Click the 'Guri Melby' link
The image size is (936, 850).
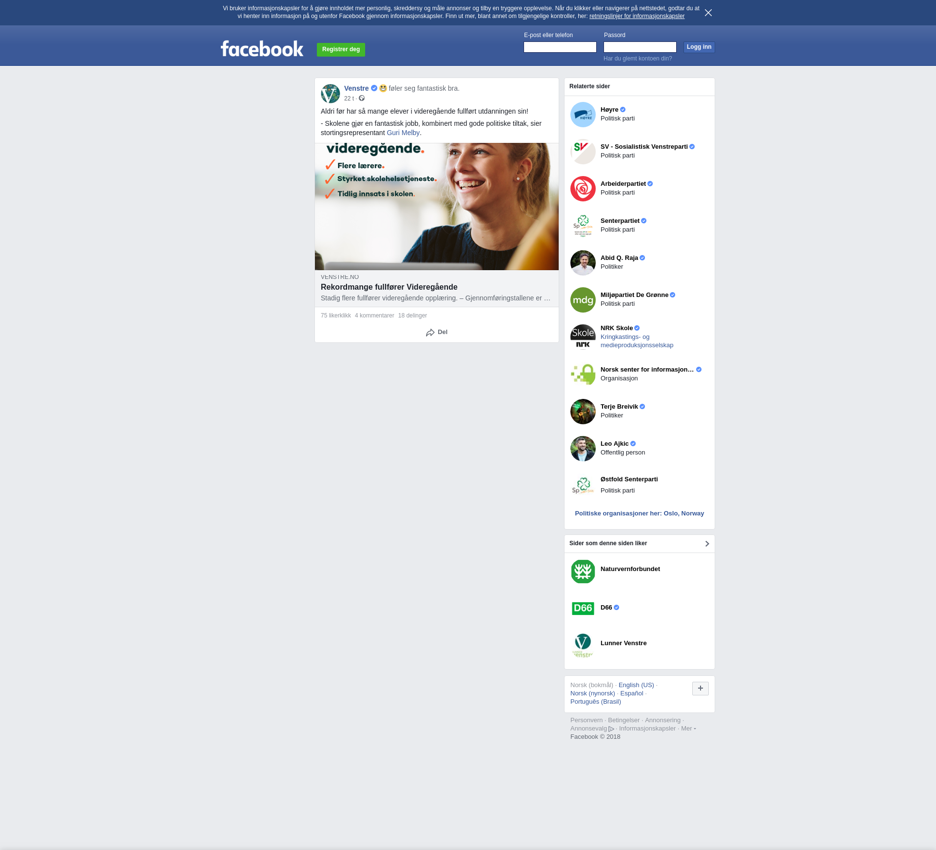point(403,133)
